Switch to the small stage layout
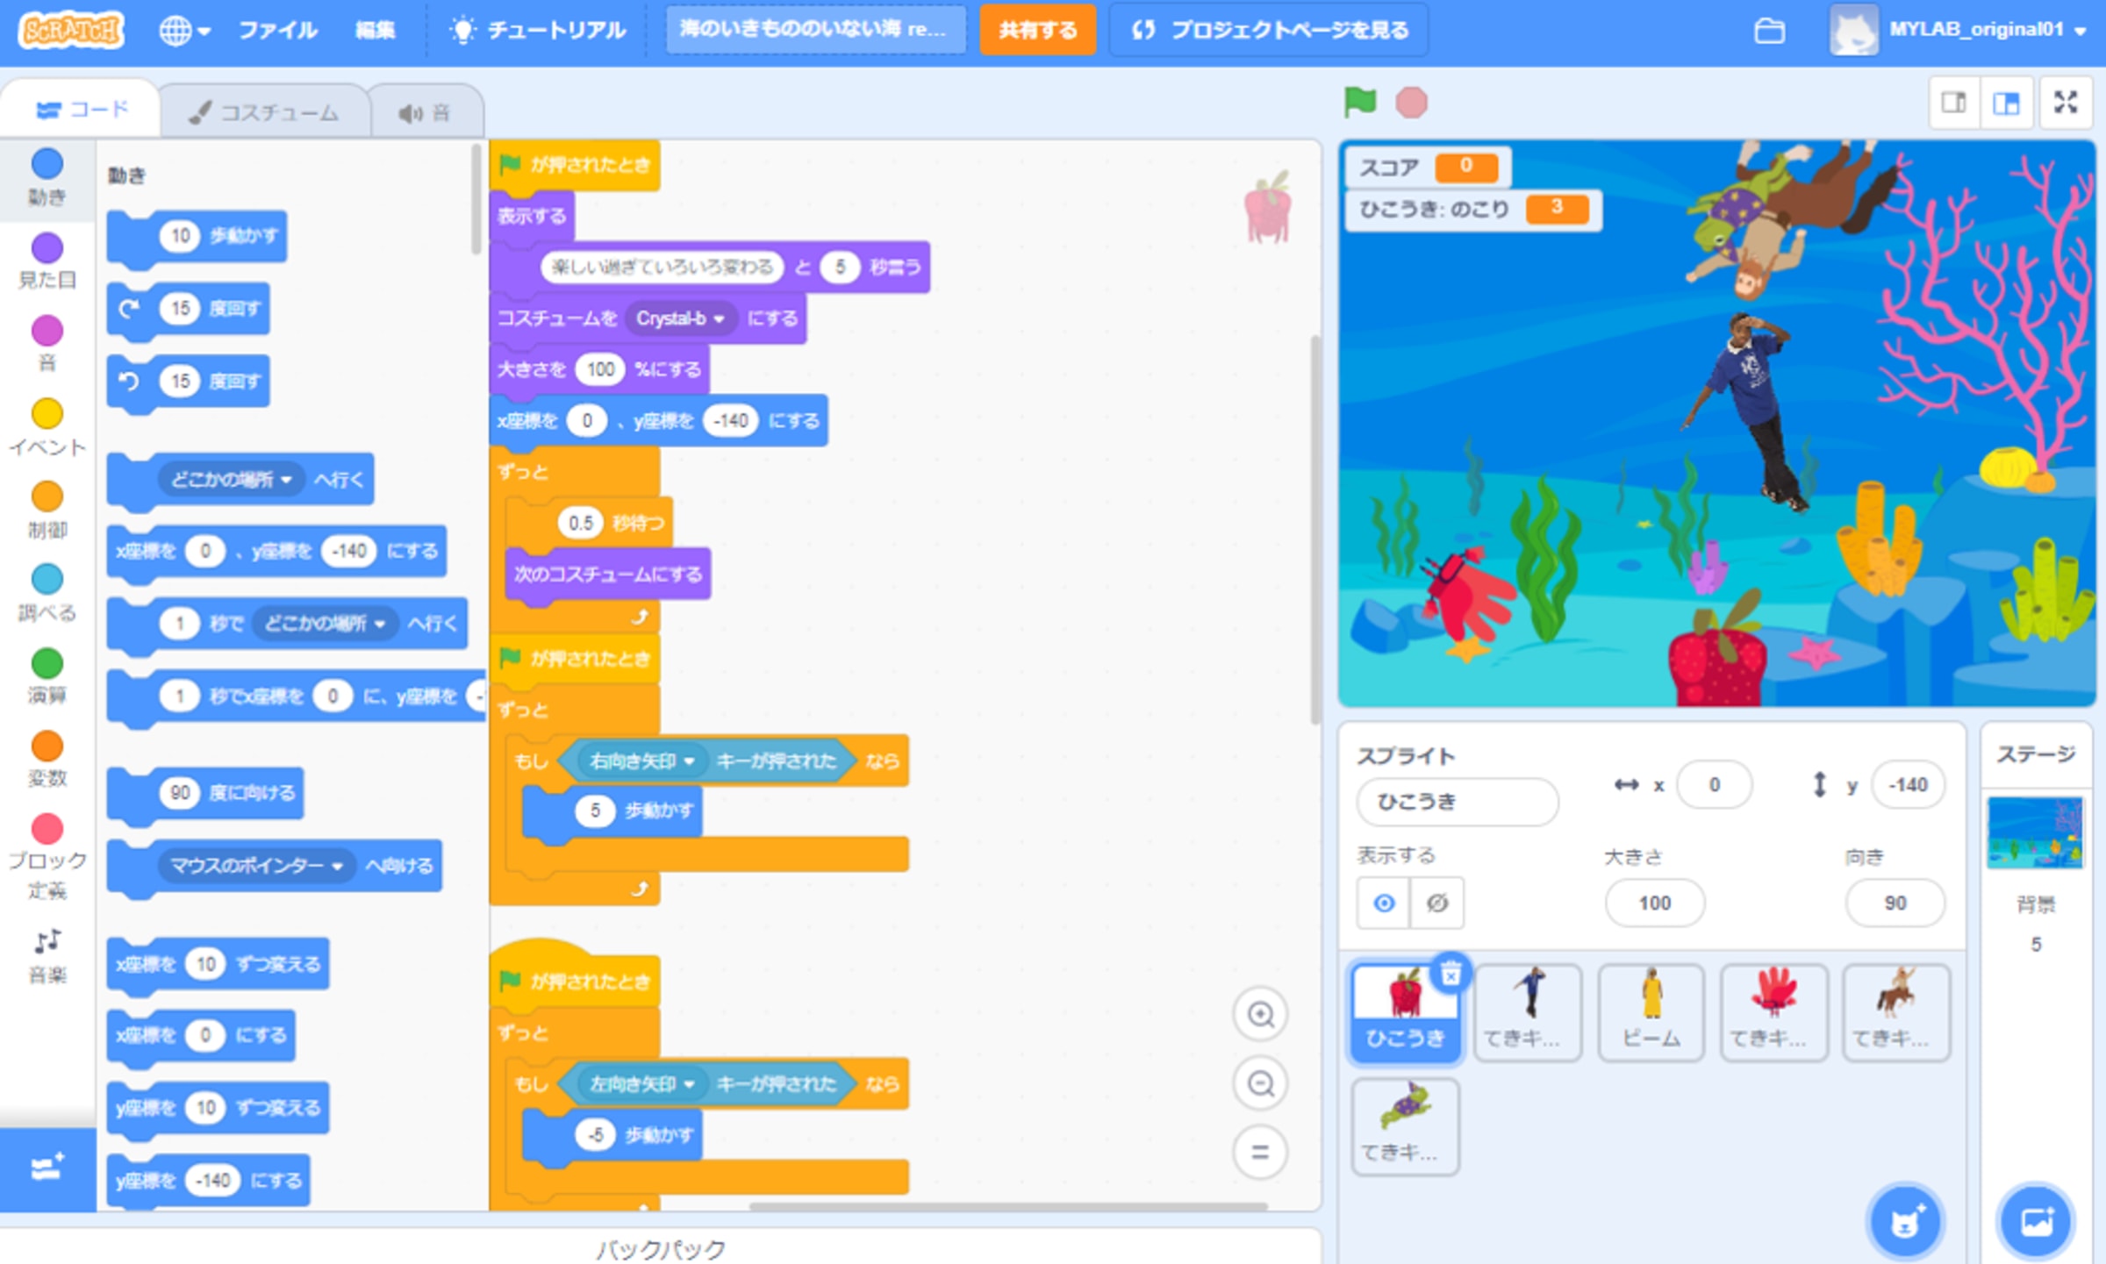 click(1953, 104)
